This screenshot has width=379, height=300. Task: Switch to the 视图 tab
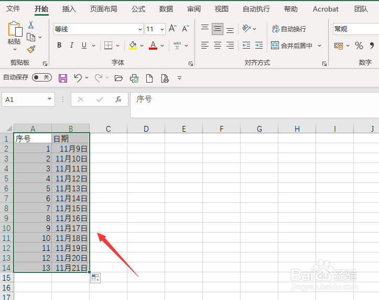point(221,9)
